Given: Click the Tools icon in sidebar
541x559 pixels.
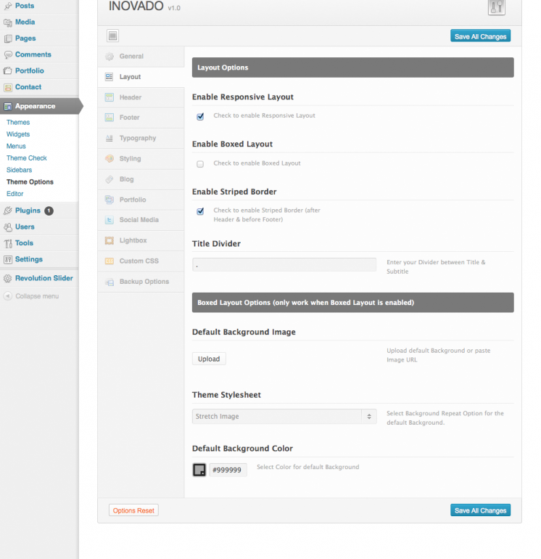Looking at the screenshot, I should tap(8, 243).
